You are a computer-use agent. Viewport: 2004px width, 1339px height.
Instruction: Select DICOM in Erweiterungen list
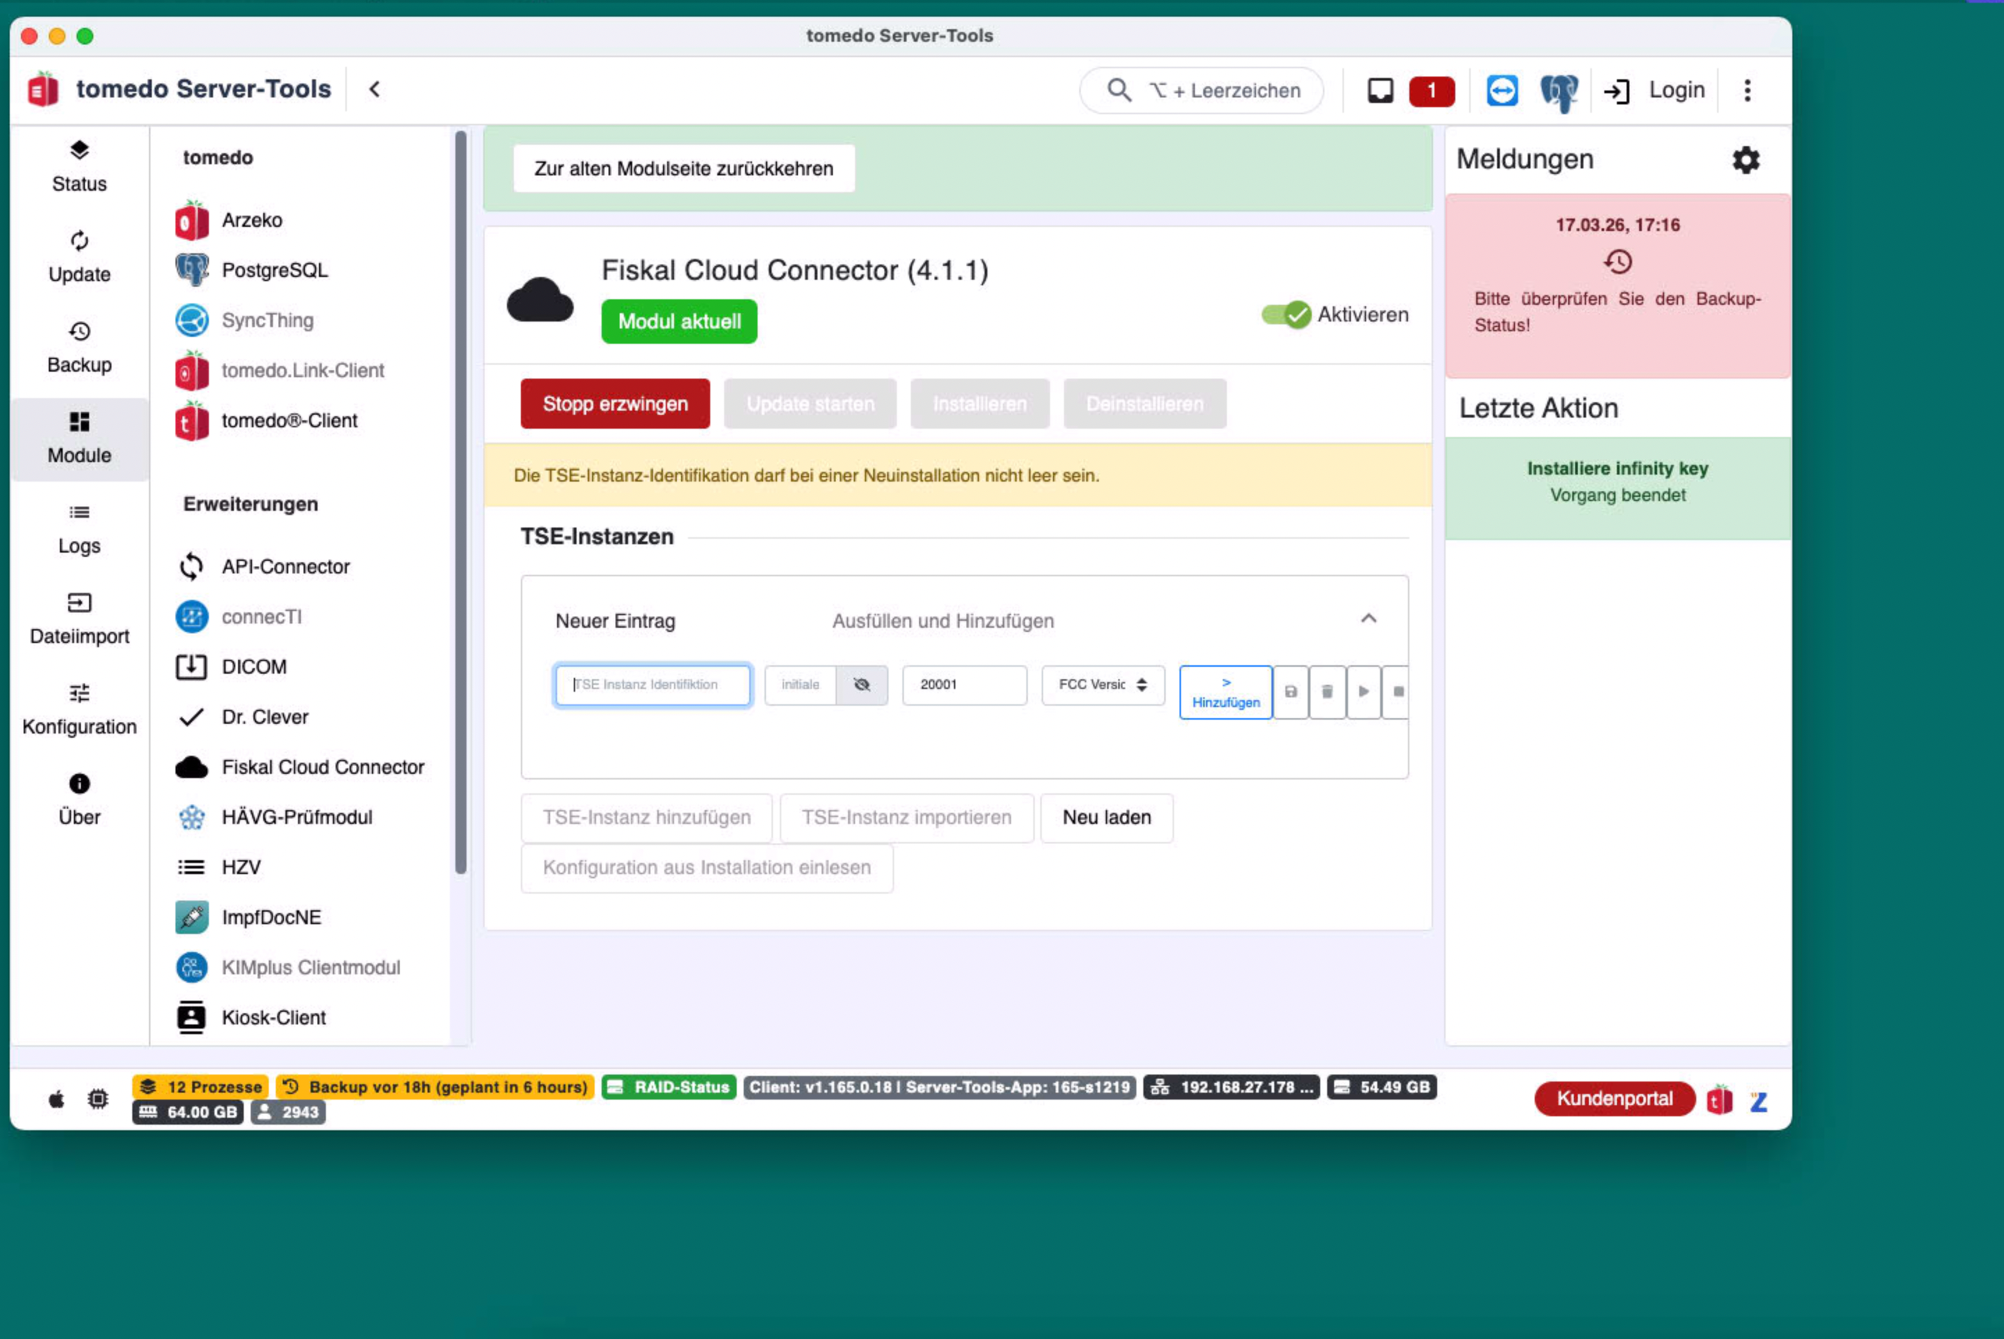253,667
